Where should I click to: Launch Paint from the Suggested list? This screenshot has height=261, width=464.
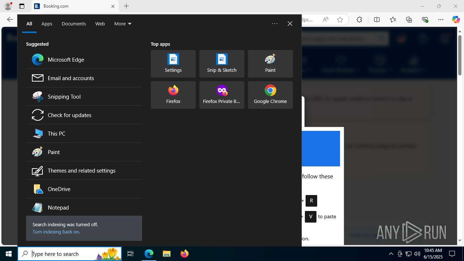pyautogui.click(x=84, y=152)
